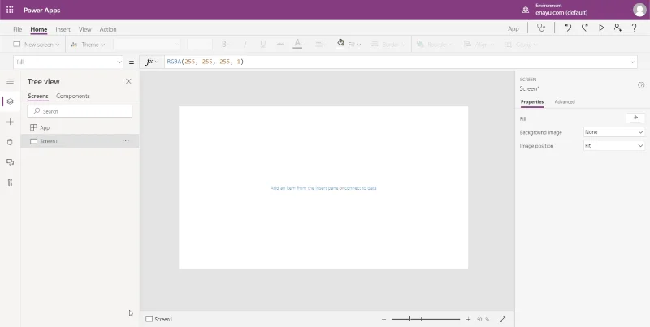Select the Action ribbon tab
Image resolution: width=650 pixels, height=327 pixels.
pos(108,29)
